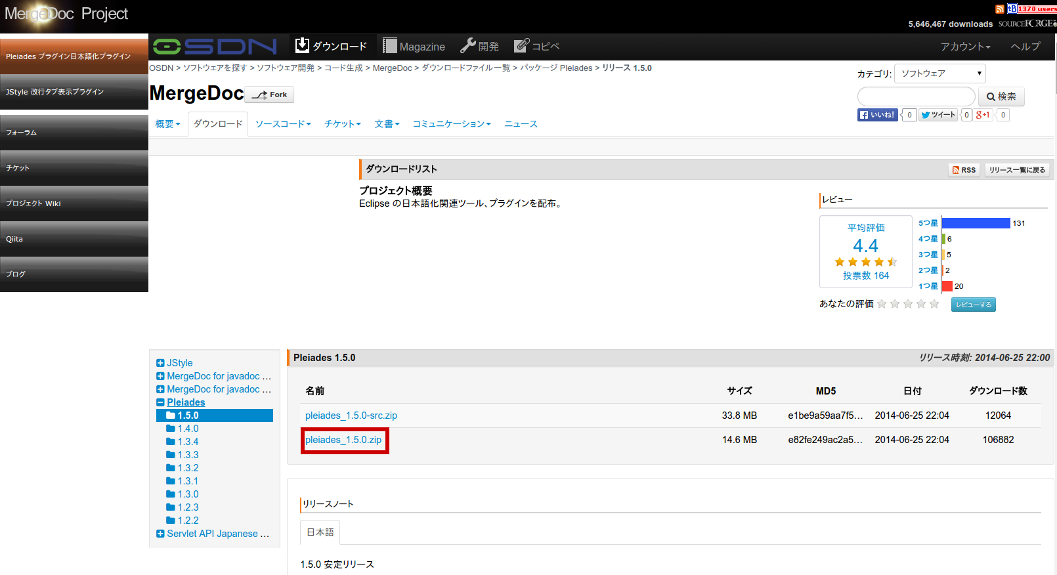Open the カテゴリ ソフトウェア dropdown
The image size is (1057, 575).
tap(940, 74)
